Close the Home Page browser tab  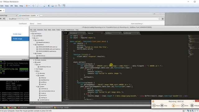click(x=16, y=16)
